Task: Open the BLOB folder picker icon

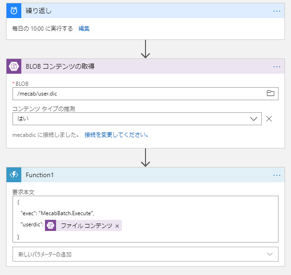Action: (271, 94)
